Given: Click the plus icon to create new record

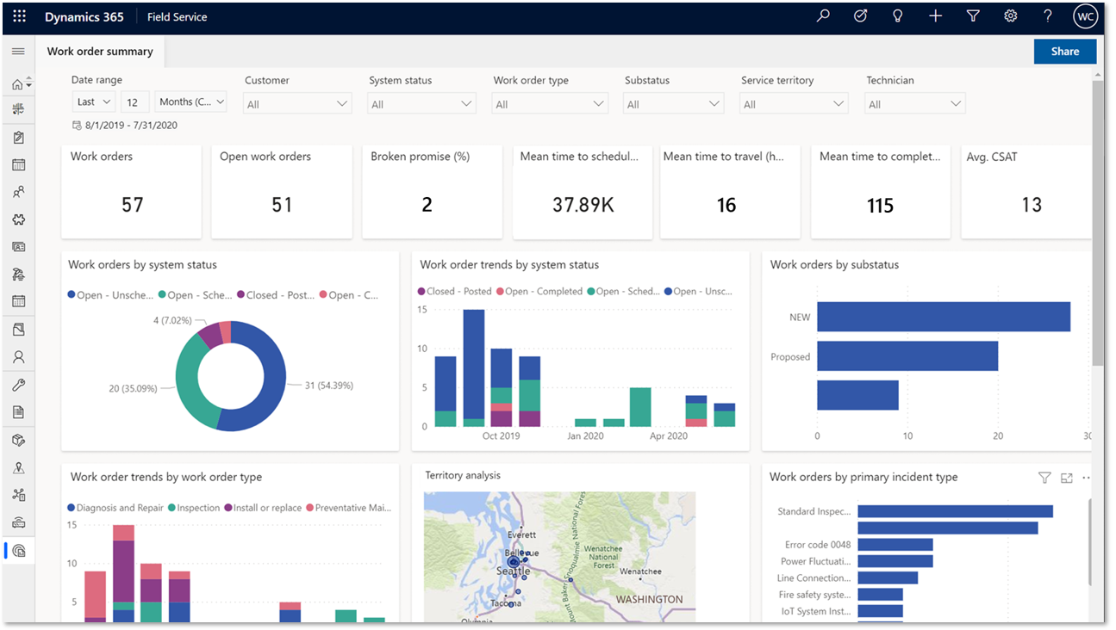Looking at the screenshot, I should coord(935,16).
